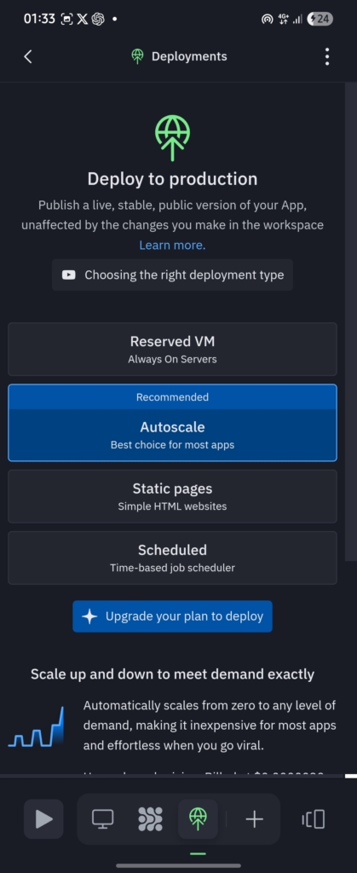Tap the back arrow in header
The height and width of the screenshot is (873, 357).
[28, 56]
